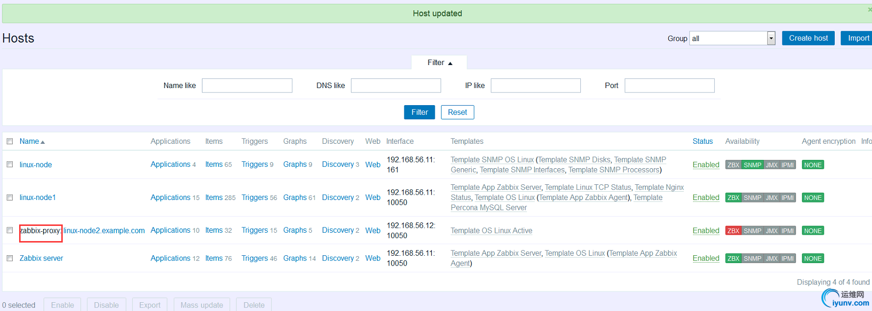Click green ZBX badge for linux-node1
Viewport: 872px width, 311px height.
pos(733,198)
